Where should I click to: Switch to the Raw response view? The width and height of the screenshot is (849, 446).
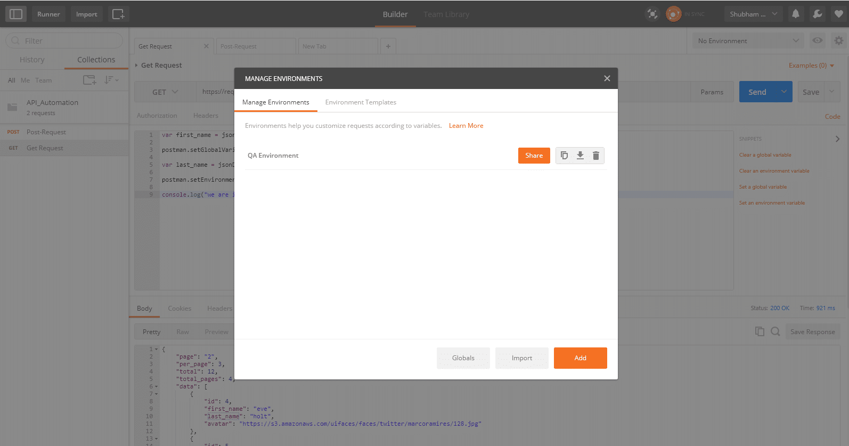183,331
